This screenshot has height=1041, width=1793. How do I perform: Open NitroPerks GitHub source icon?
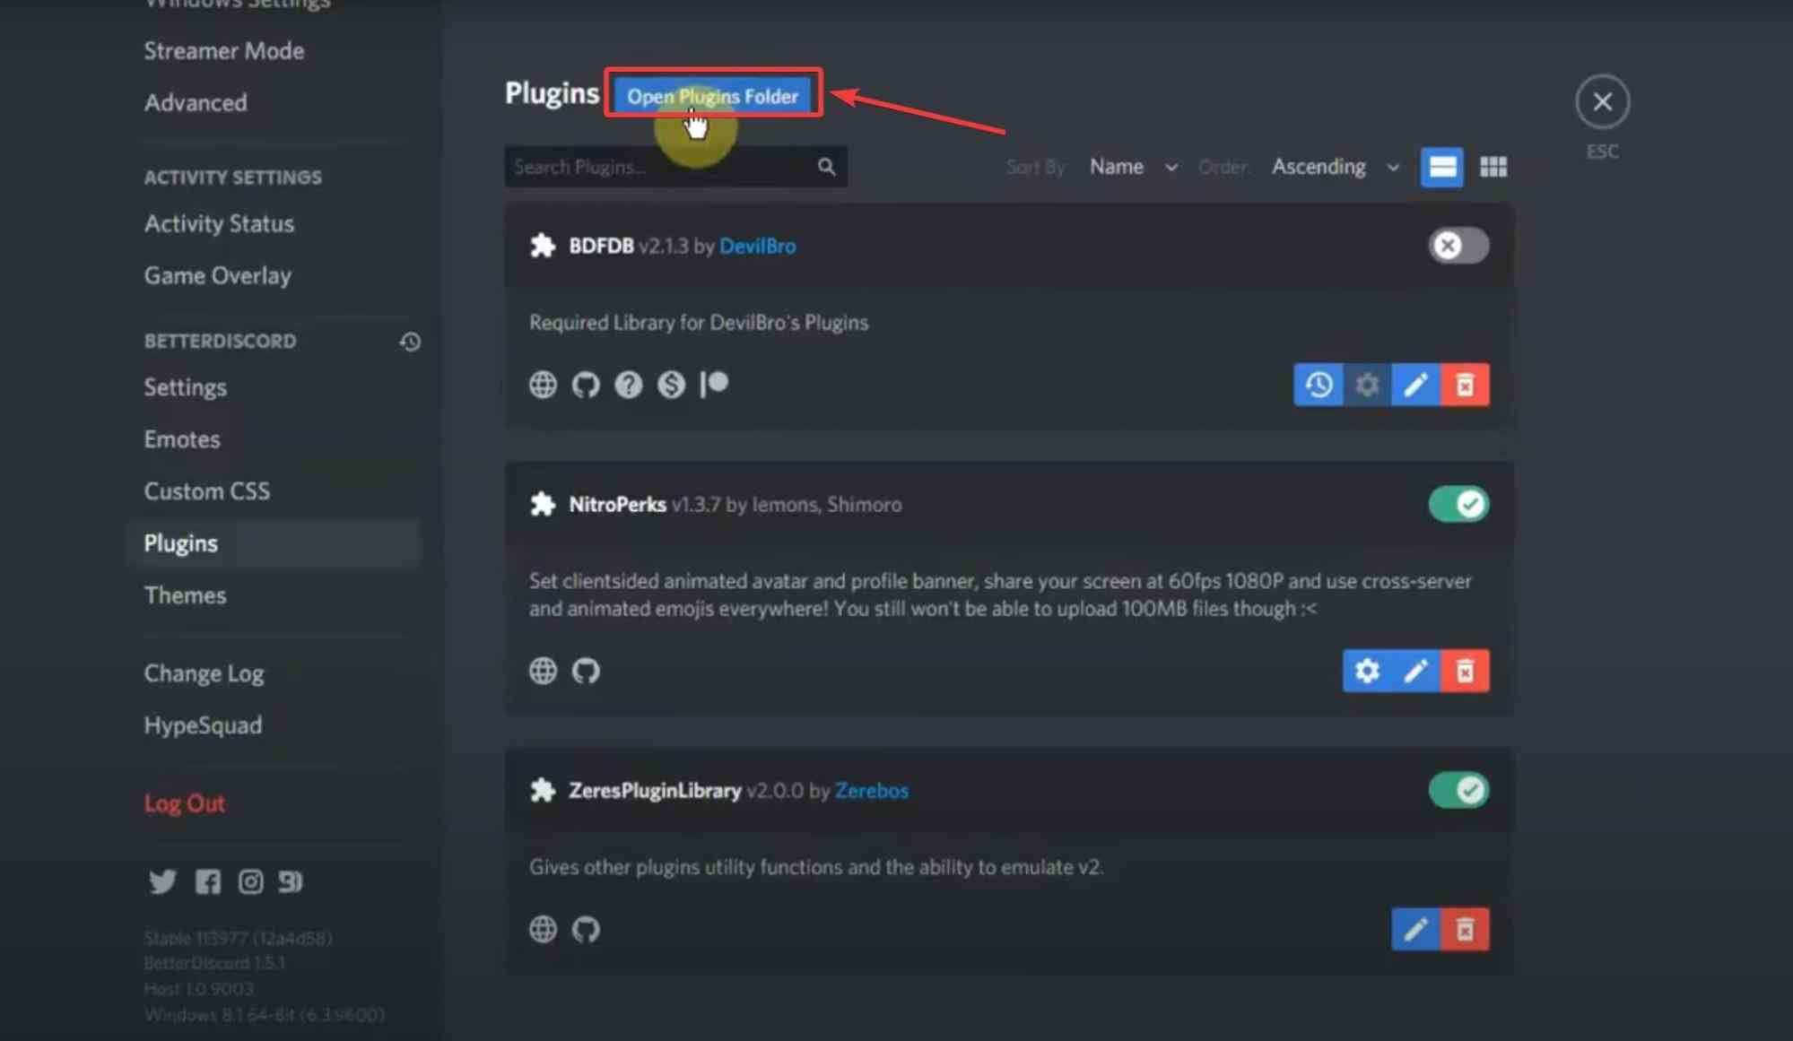586,671
